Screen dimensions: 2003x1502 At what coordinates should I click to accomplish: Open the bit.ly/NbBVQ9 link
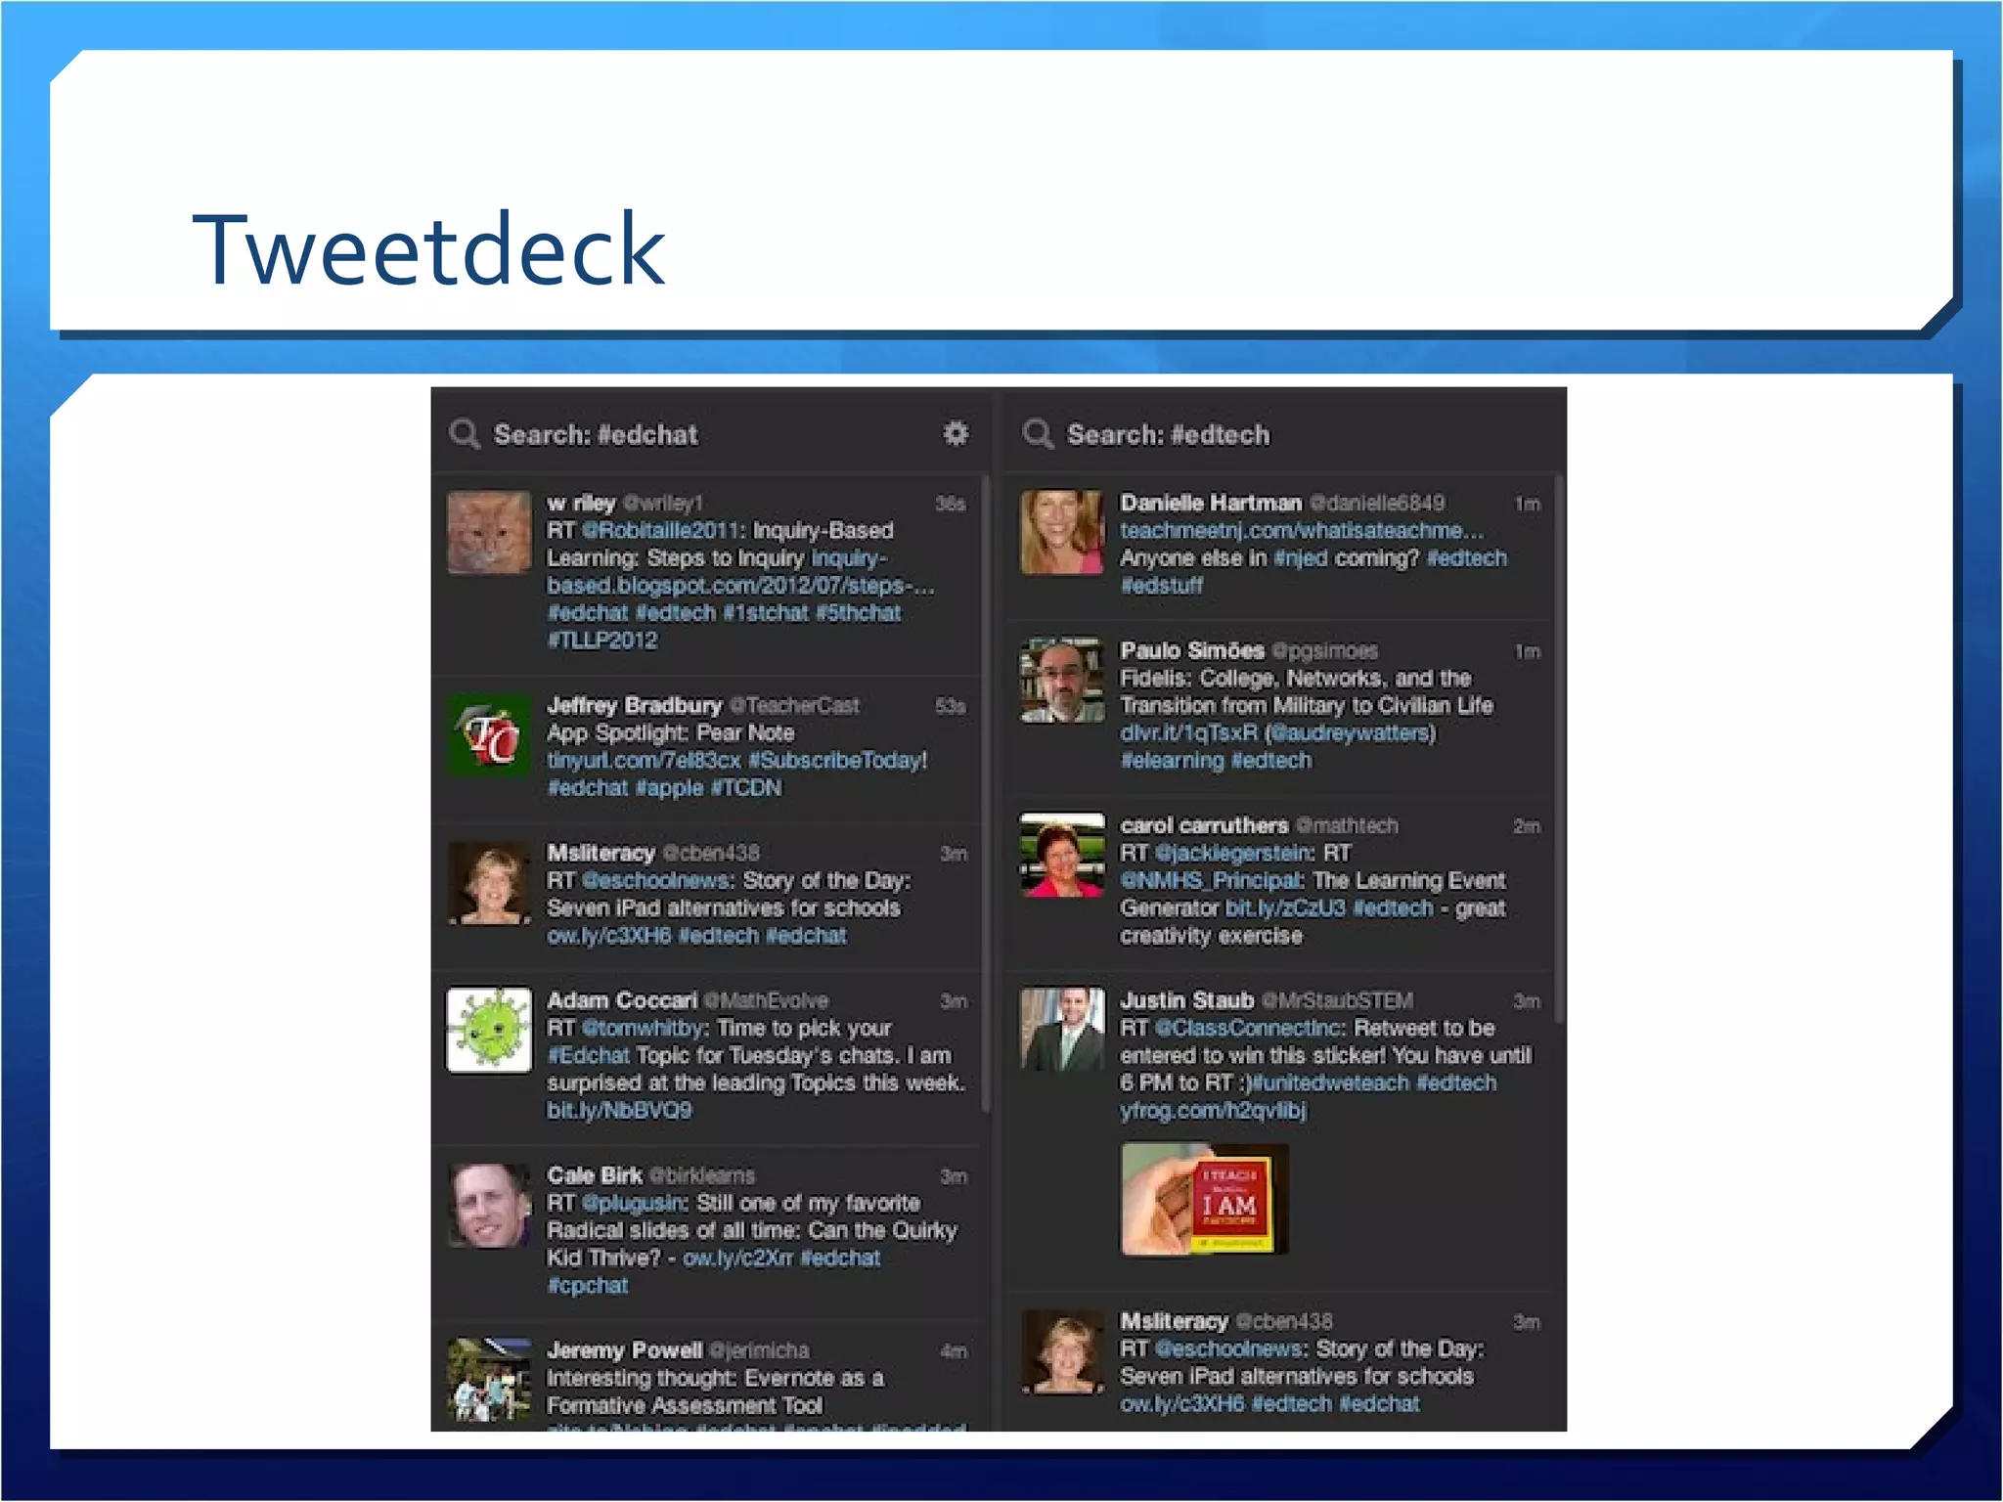619,1110
